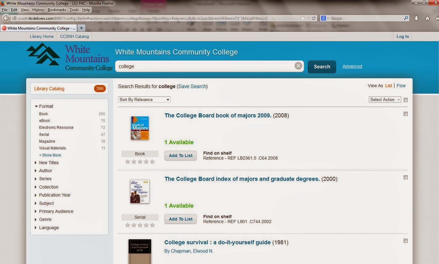Open College survival do-it-yourself guide title
The height and width of the screenshot is (264, 439).
pos(217,242)
